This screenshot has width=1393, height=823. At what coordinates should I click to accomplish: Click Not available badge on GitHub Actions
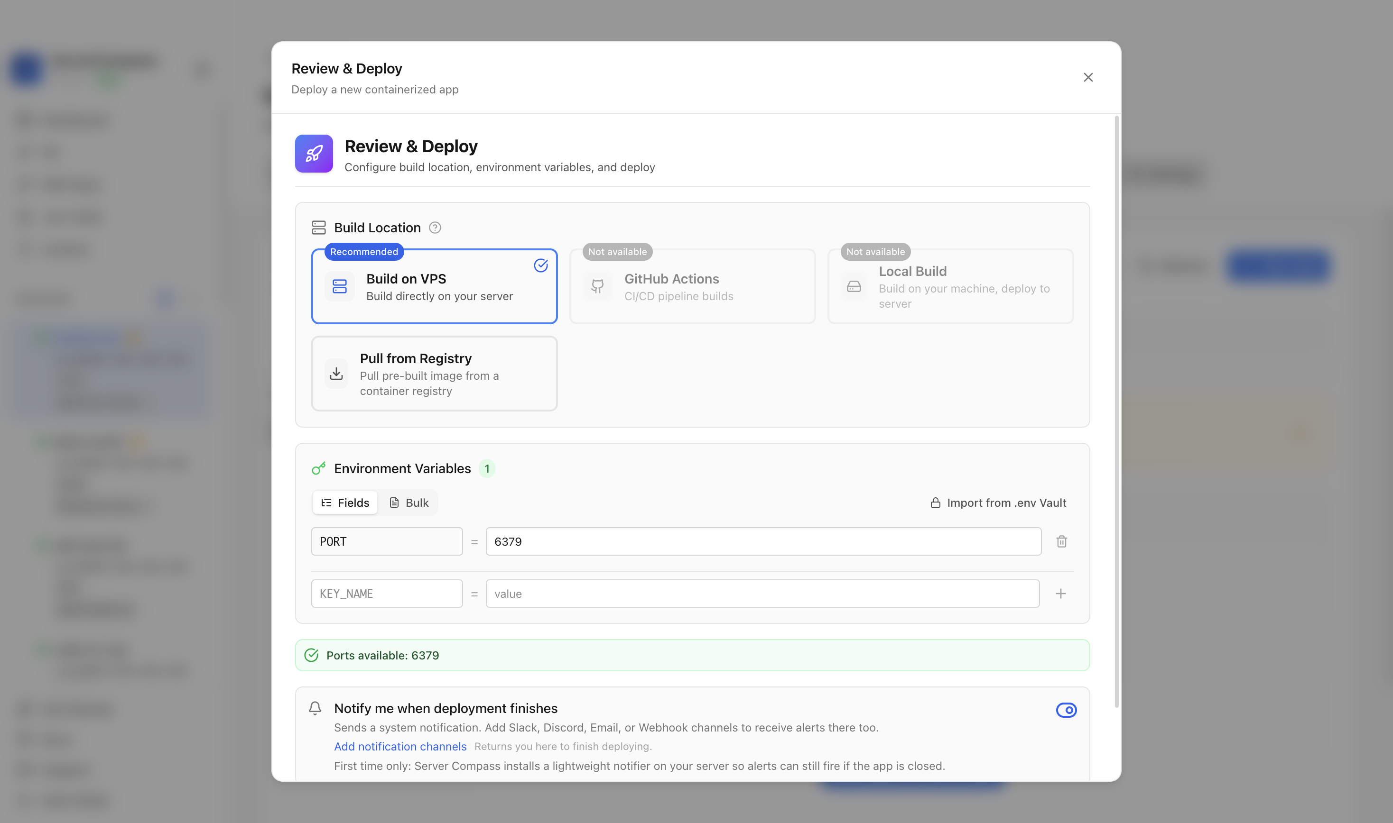tap(617, 252)
